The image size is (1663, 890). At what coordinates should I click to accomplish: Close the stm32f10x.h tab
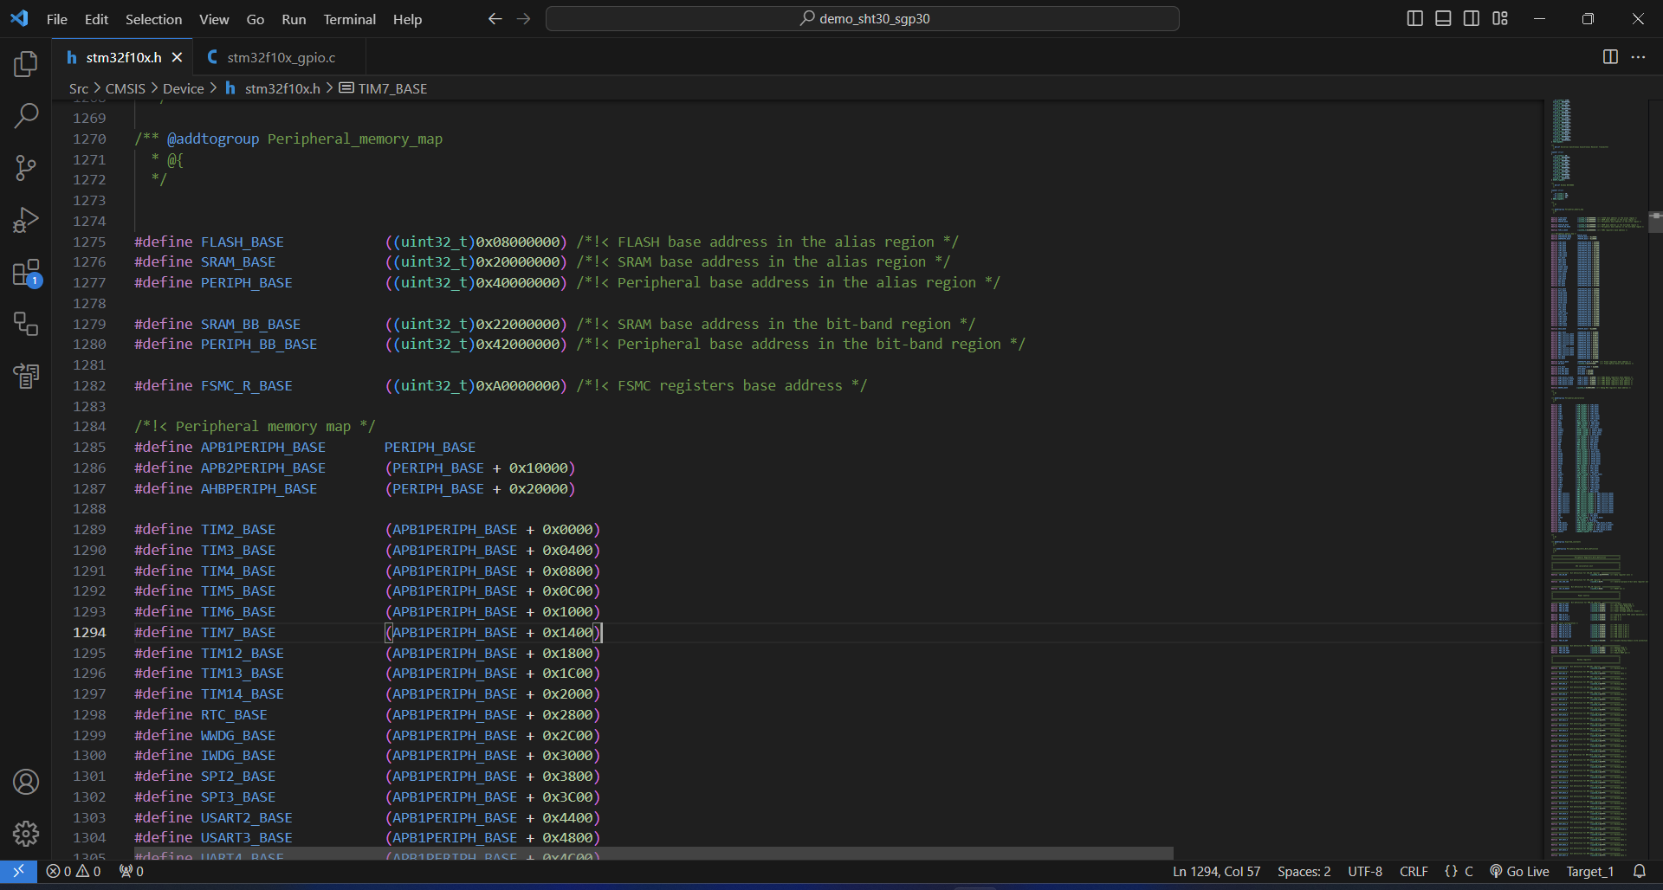point(177,57)
